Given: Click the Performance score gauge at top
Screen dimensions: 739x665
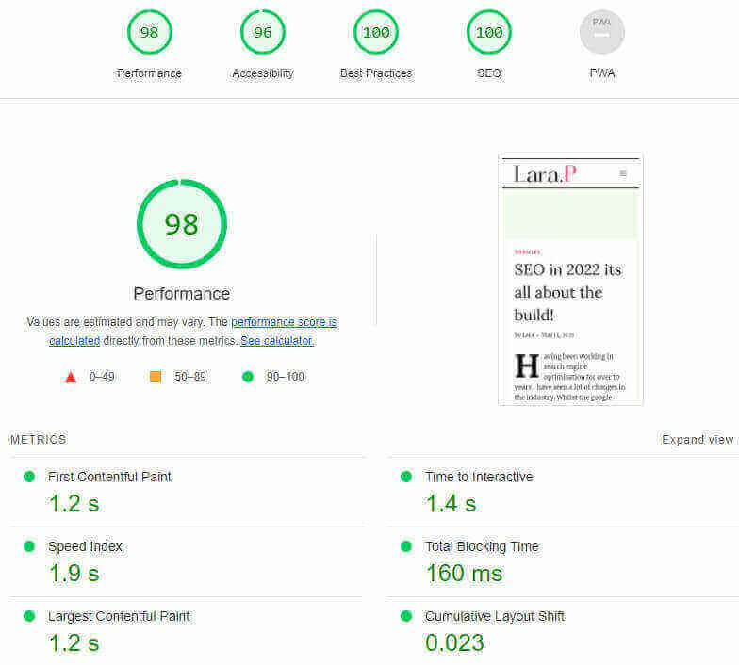Looking at the screenshot, I should coord(149,33).
